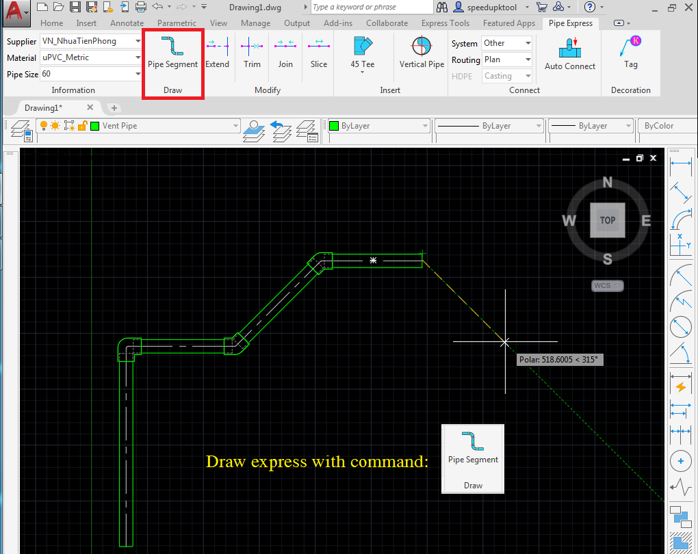698x554 pixels.
Task: Click the Extend pipe tool
Action: pos(217,53)
